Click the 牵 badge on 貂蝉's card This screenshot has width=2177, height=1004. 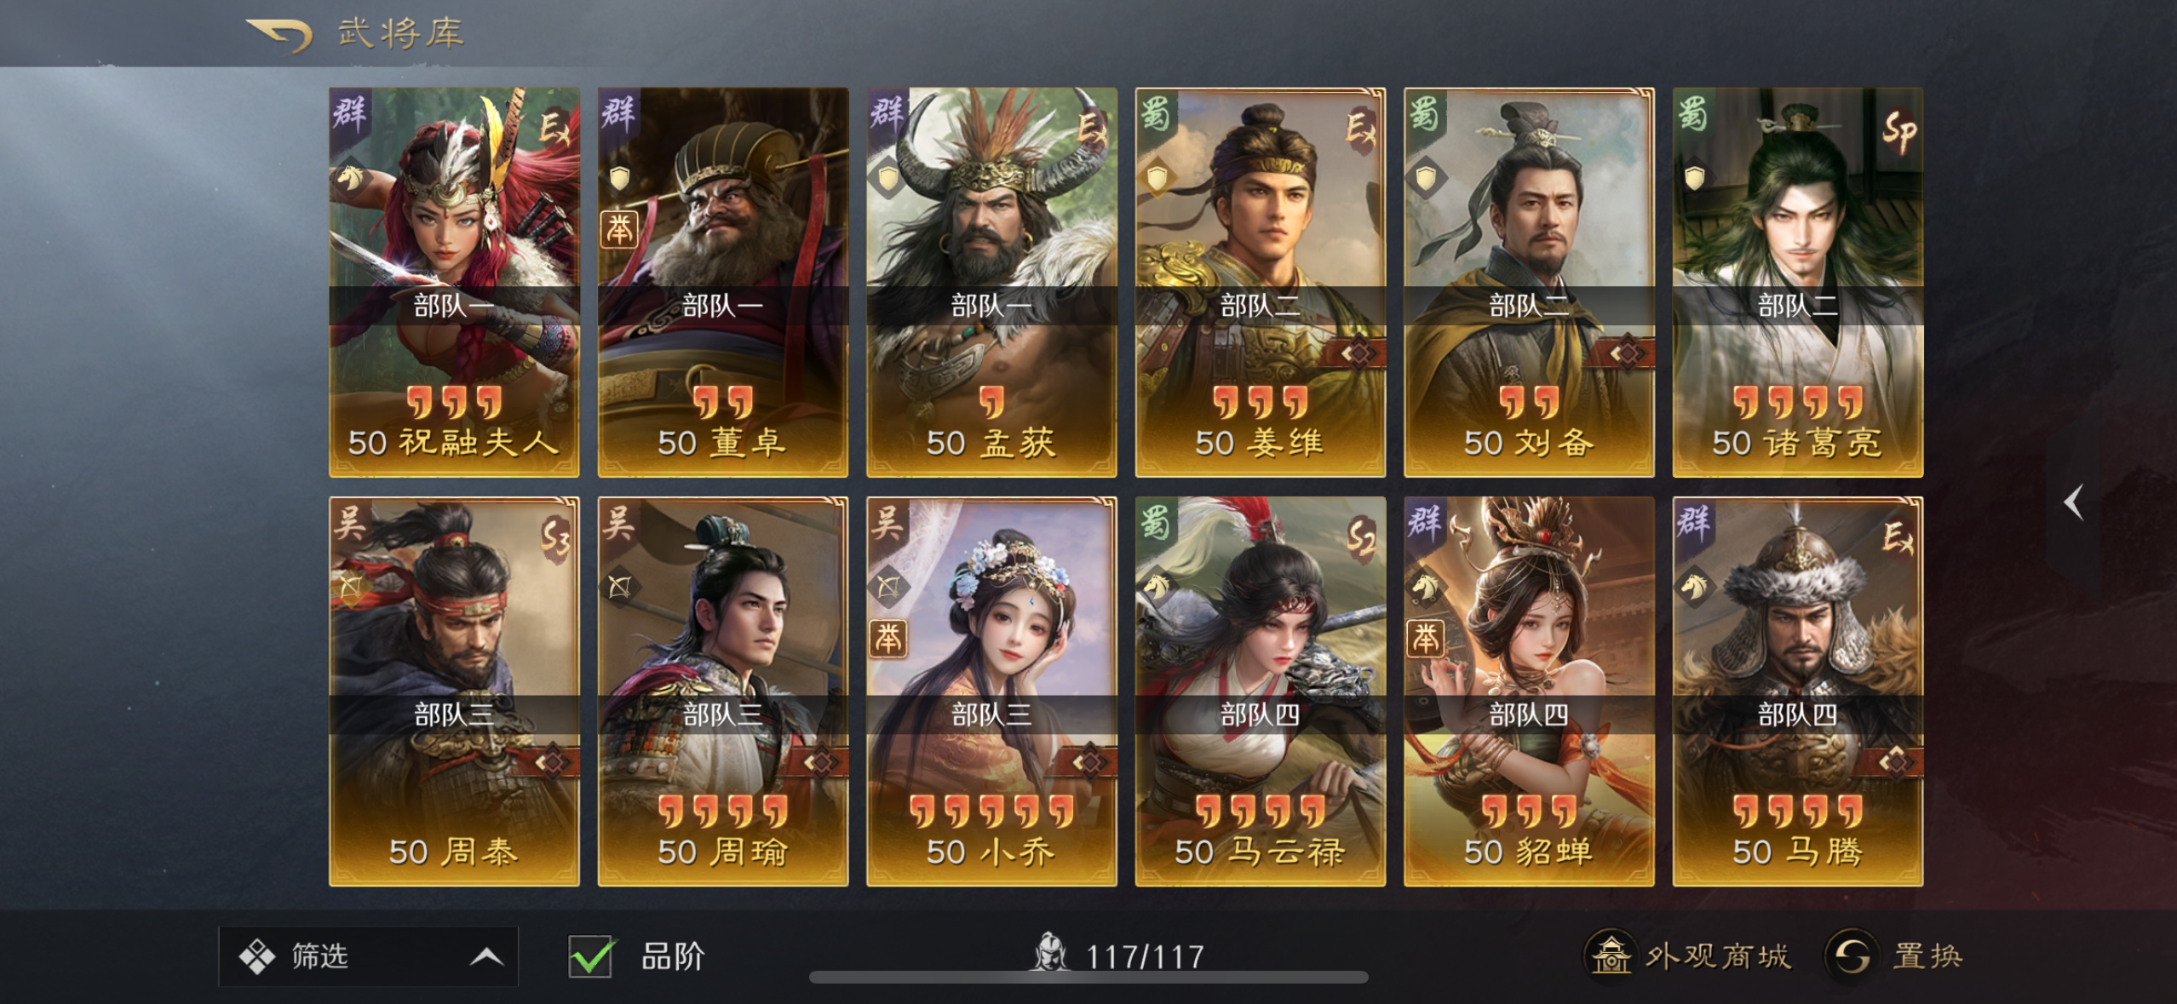tap(1425, 638)
